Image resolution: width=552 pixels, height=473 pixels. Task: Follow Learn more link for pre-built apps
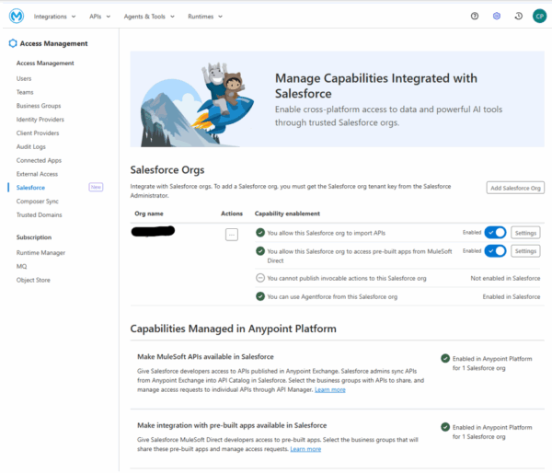pyautogui.click(x=305, y=449)
